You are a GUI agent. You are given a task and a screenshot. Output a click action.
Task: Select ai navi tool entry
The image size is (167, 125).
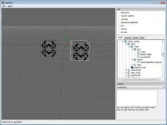(124, 32)
